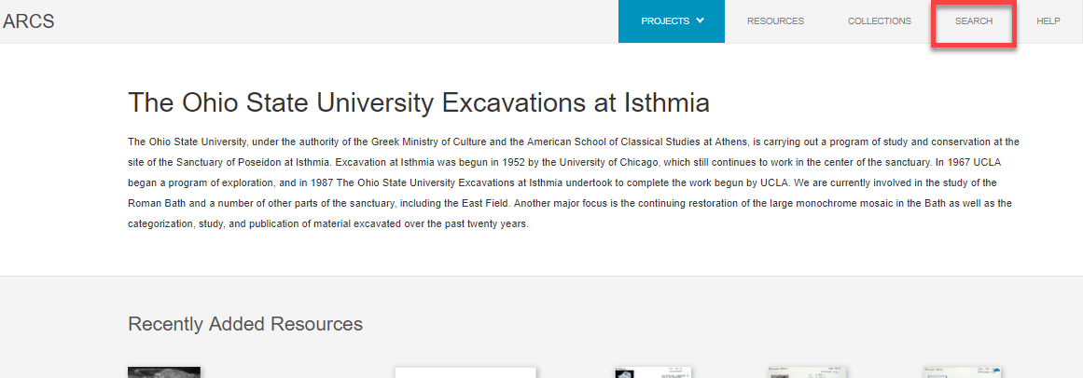Open the HELP link in the navigation bar
Image resolution: width=1083 pixels, height=378 pixels.
[1048, 21]
